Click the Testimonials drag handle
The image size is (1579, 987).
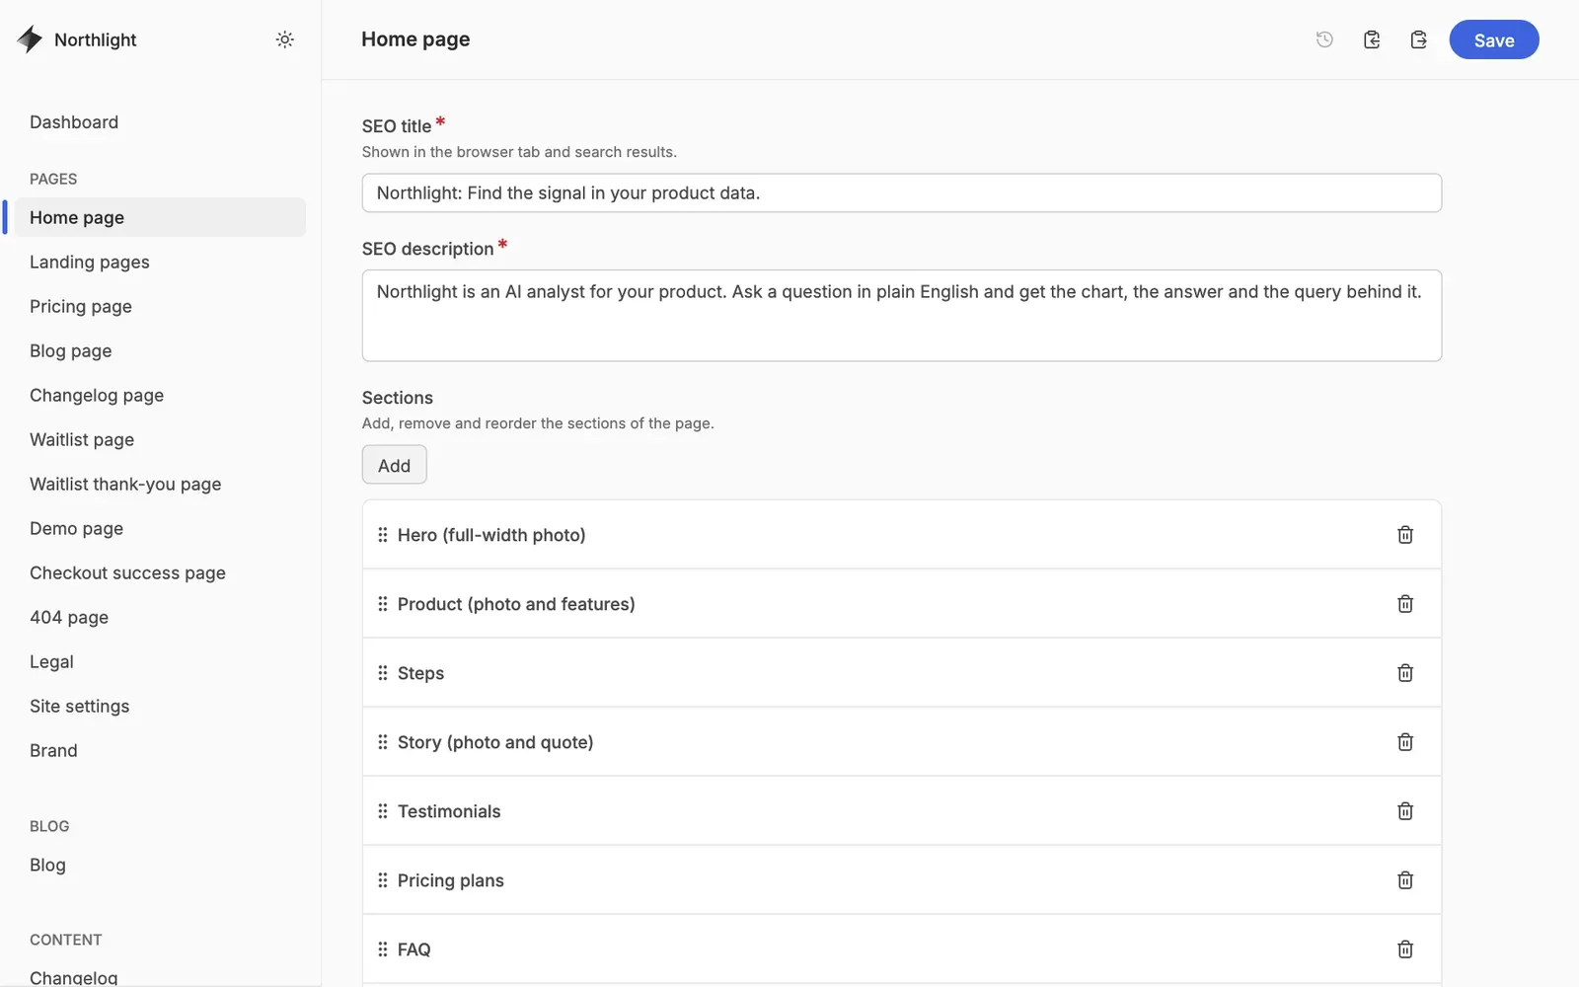(383, 811)
